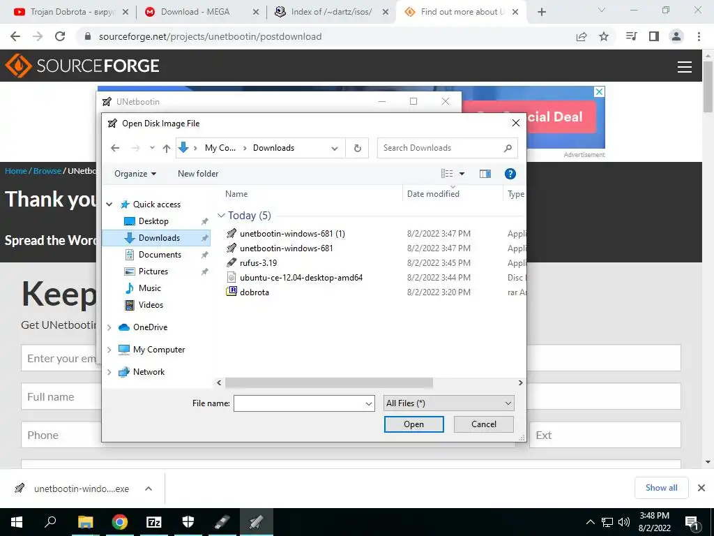Open download options arrow for unetbootin exe

pos(149,489)
